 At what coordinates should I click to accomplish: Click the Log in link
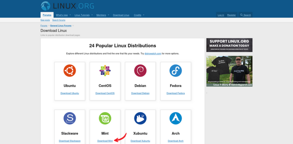coord(221,15)
